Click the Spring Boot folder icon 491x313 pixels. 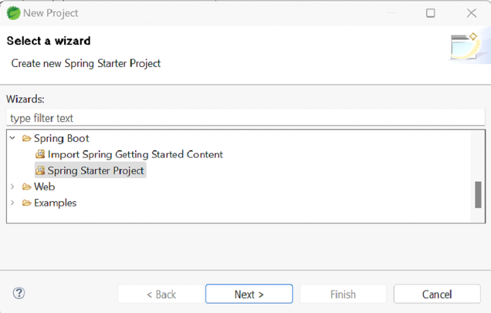(x=27, y=138)
